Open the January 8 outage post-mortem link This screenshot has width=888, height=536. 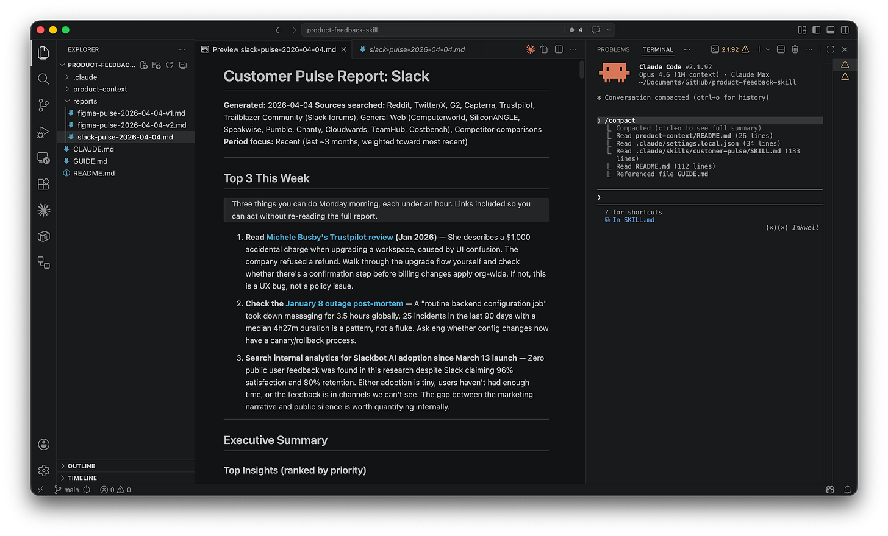pyautogui.click(x=344, y=303)
